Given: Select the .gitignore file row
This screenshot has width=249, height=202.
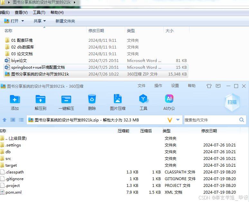Looking at the screenshot, I should pos(121,179).
